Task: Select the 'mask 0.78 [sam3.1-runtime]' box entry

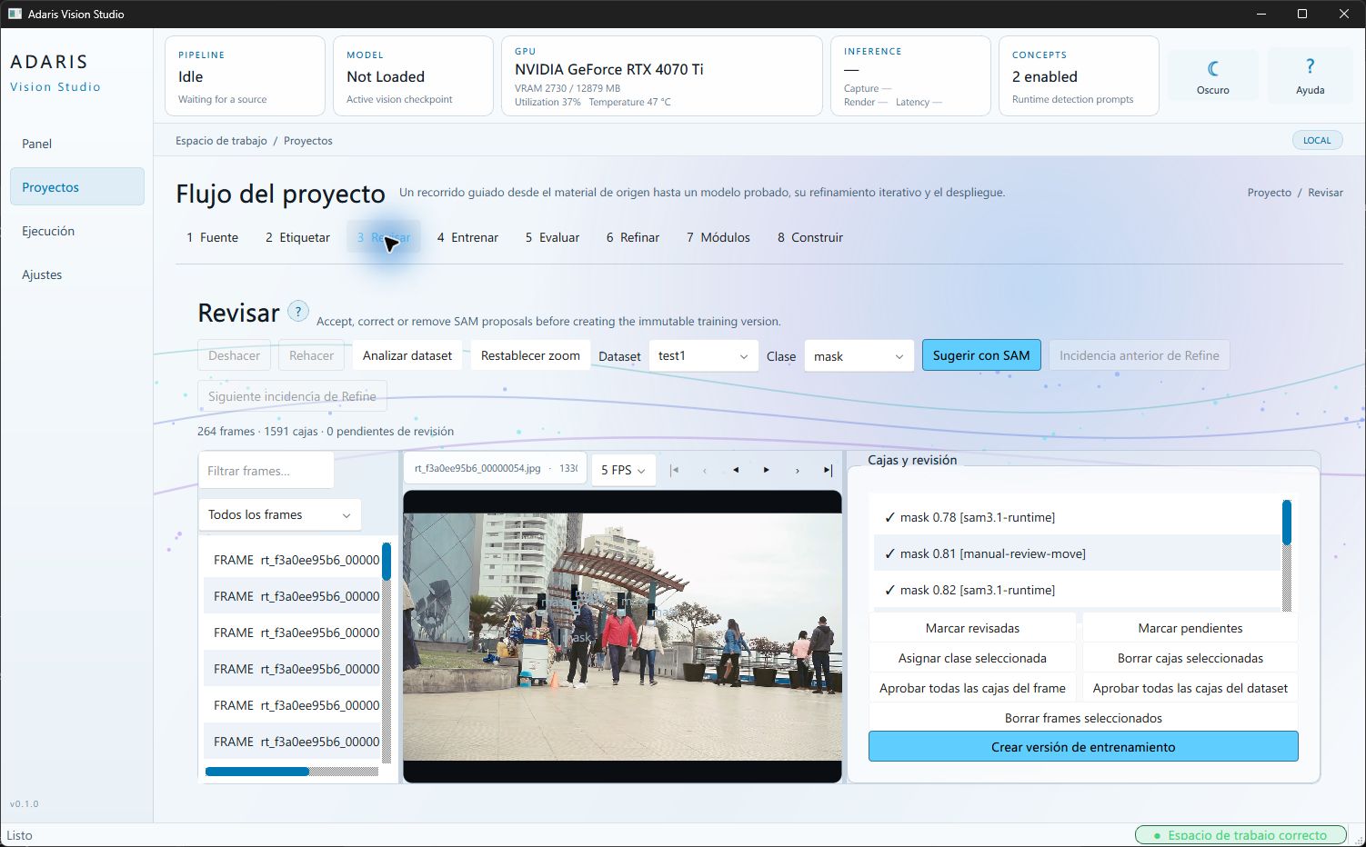Action: coord(1076,517)
